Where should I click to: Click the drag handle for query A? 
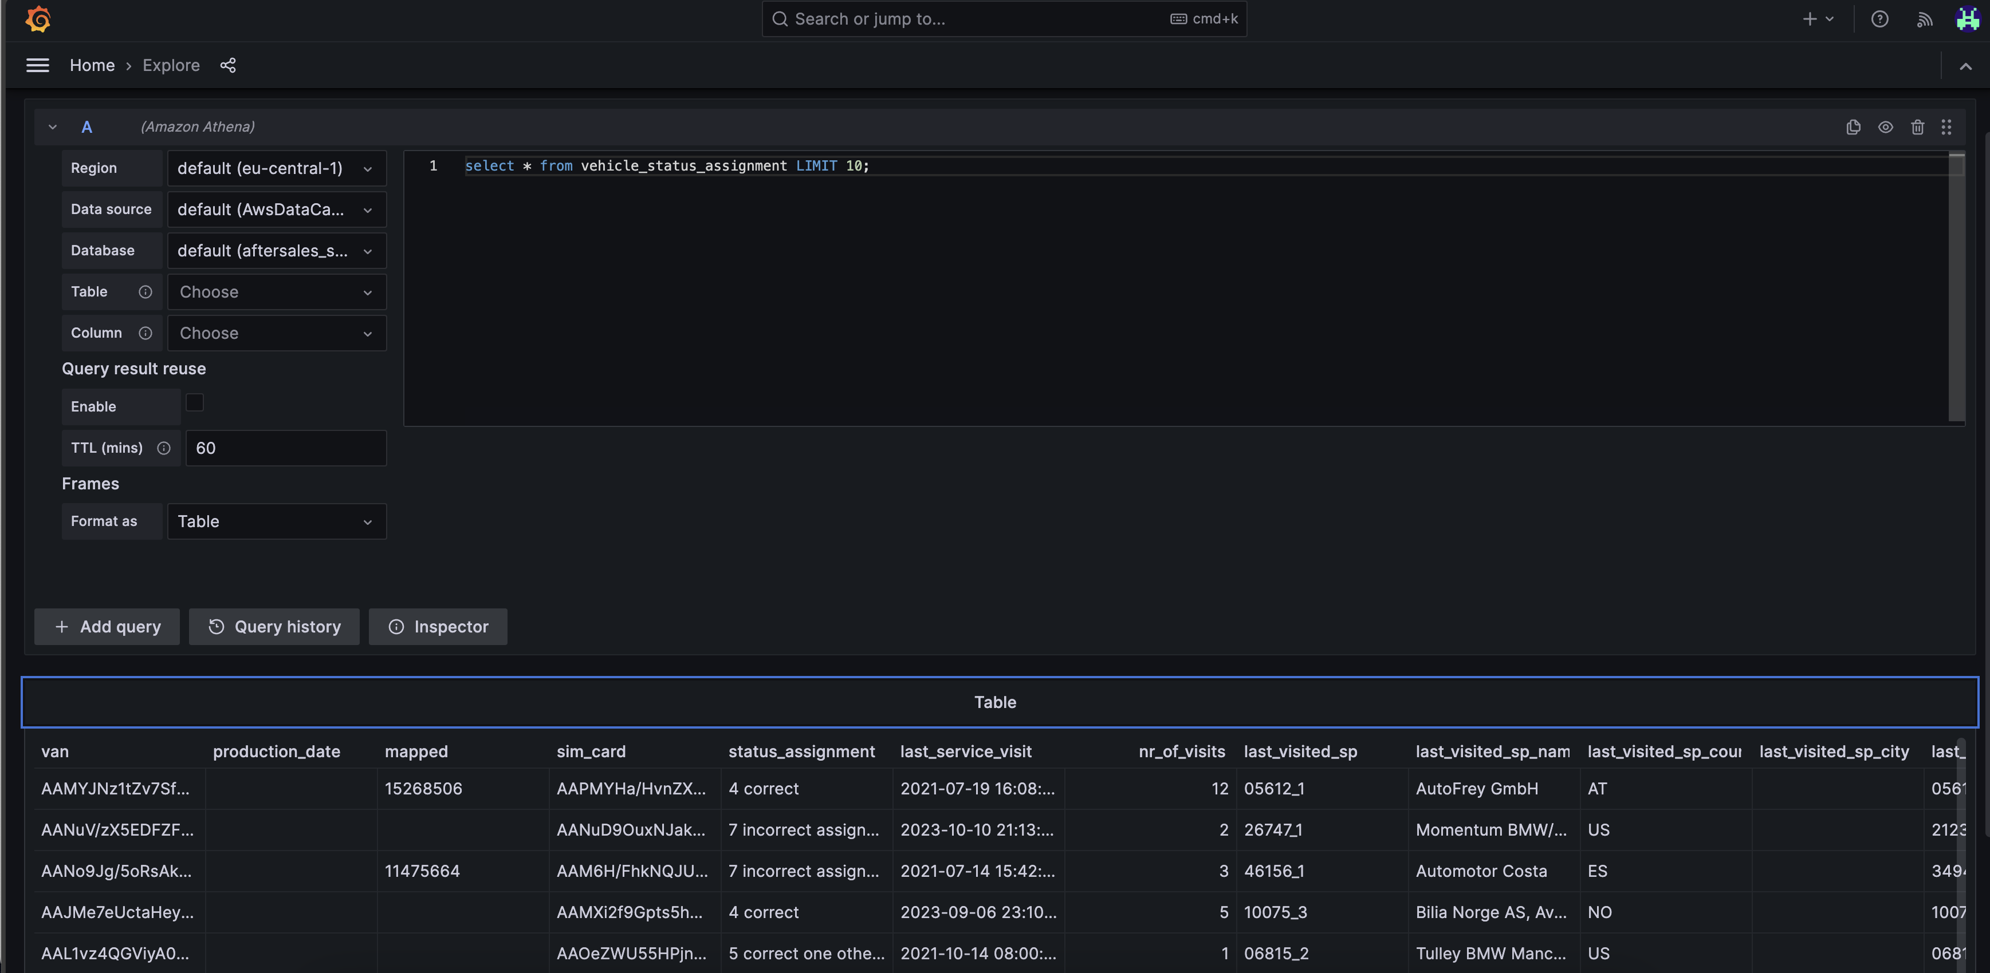(x=1946, y=126)
